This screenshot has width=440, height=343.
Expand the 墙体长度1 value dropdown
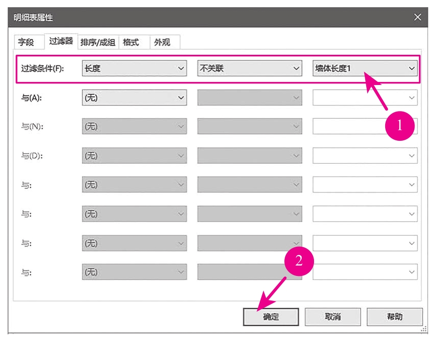point(365,69)
